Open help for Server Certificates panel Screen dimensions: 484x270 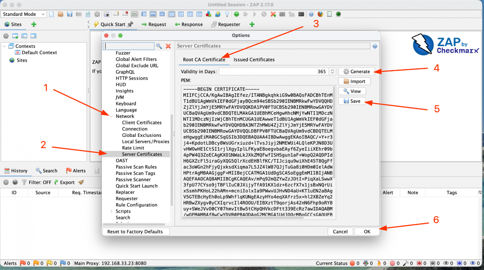coord(375,46)
